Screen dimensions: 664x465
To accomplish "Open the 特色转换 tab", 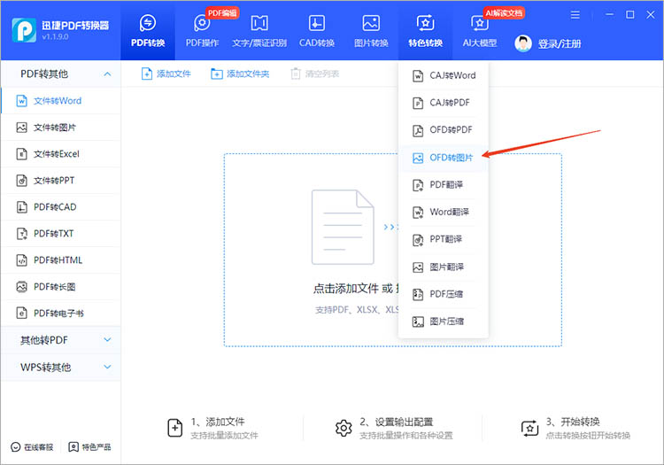I will 425,30.
